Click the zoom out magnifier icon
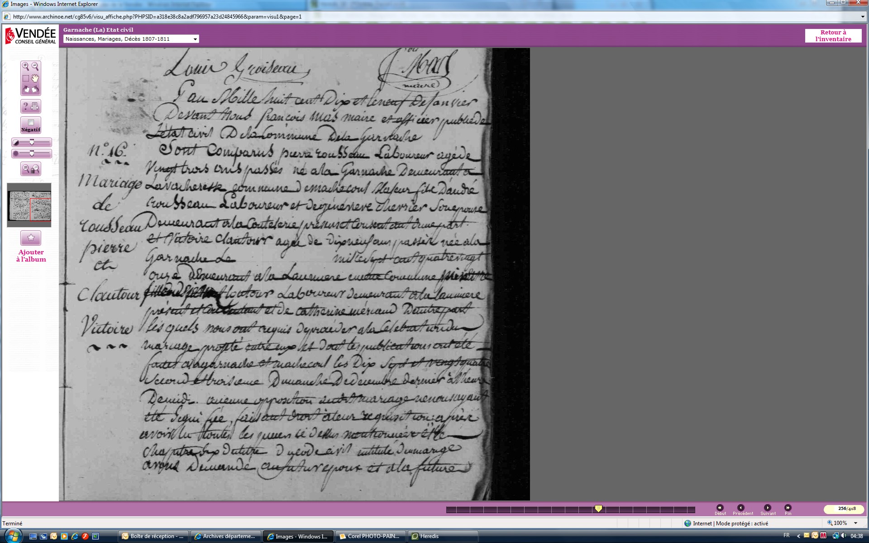The image size is (869, 543). pyautogui.click(x=35, y=66)
